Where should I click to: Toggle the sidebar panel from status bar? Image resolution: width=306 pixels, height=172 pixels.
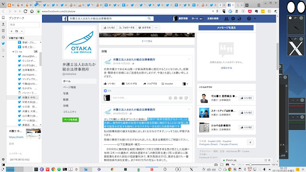click(x=3, y=165)
